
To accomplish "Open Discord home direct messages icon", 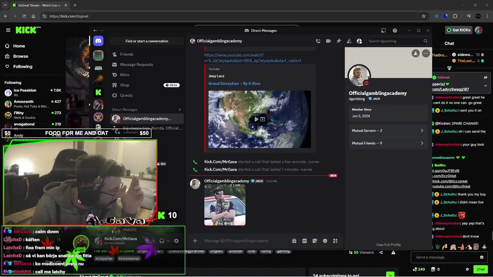I will 98,41.
